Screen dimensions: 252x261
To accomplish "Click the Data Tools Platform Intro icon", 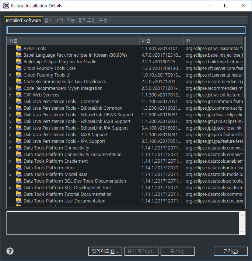I will 19,168.
